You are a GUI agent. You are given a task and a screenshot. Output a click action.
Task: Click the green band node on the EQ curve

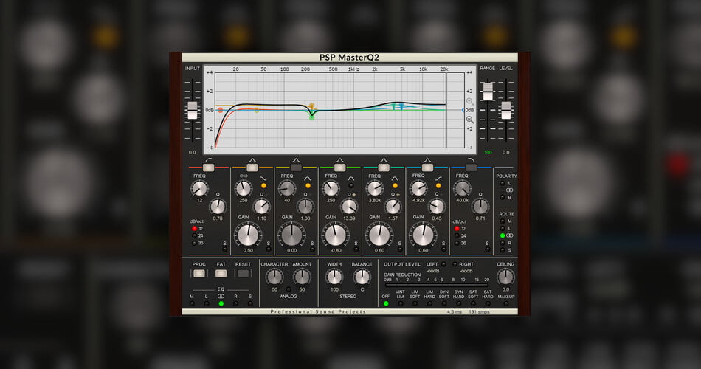pyautogui.click(x=311, y=117)
